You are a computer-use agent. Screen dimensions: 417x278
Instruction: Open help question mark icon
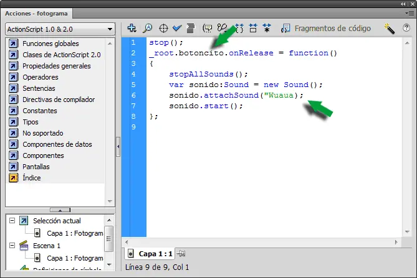[406, 27]
